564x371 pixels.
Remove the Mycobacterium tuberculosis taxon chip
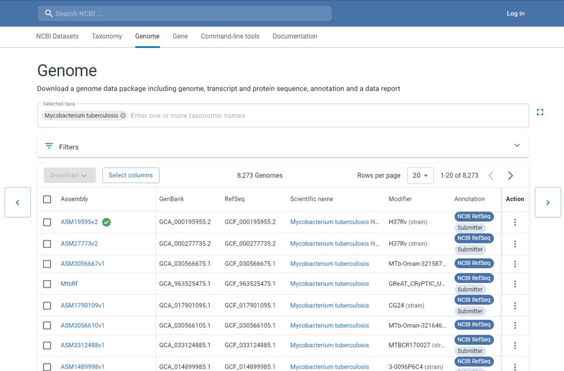[123, 116]
